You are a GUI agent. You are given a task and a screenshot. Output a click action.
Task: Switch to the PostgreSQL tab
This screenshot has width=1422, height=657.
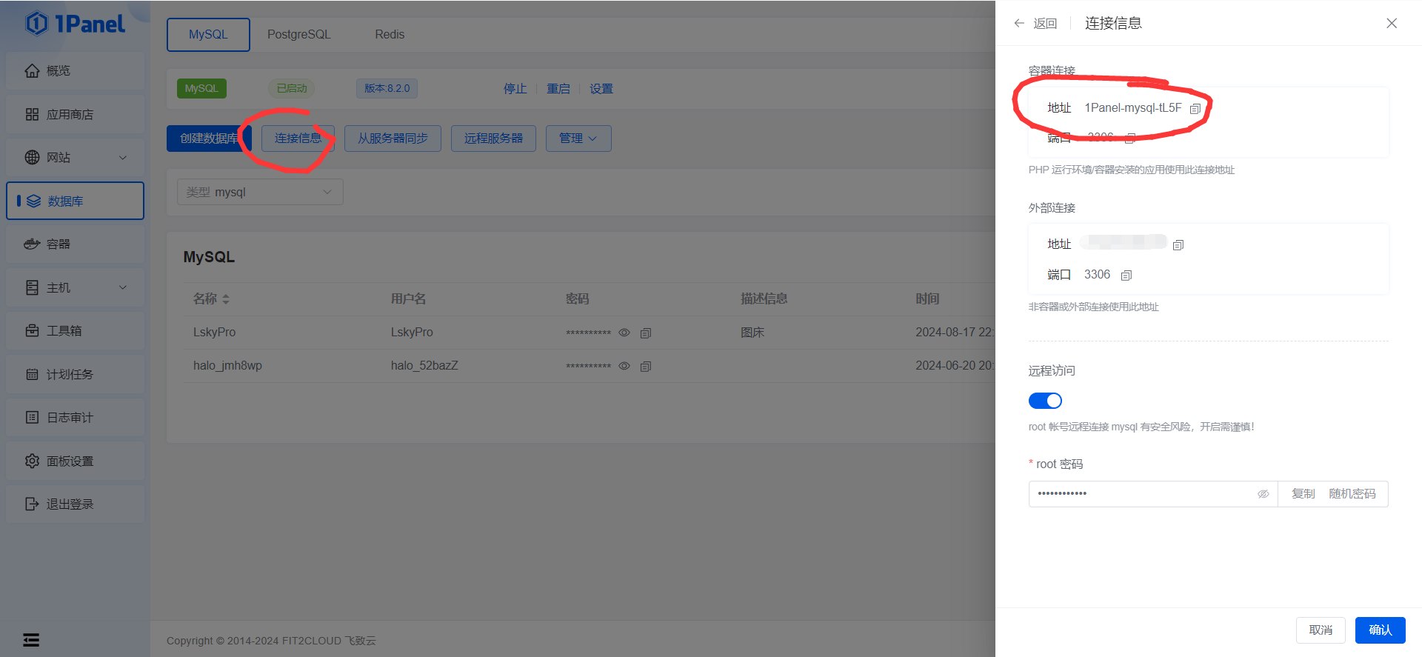click(x=299, y=35)
